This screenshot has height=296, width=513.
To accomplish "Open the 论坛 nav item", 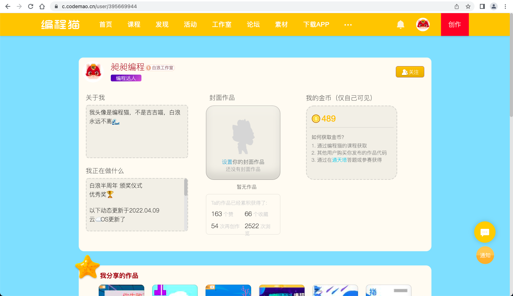I will pos(253,25).
